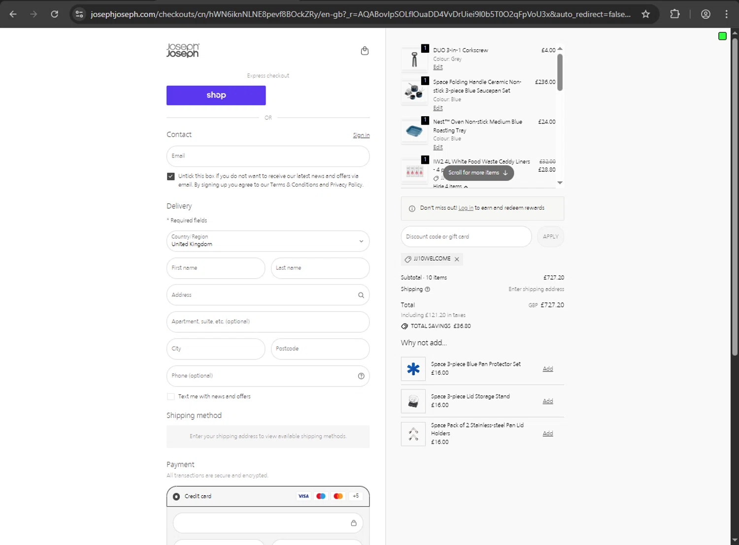Click the Postcode field
The image size is (739, 545).
click(320, 349)
